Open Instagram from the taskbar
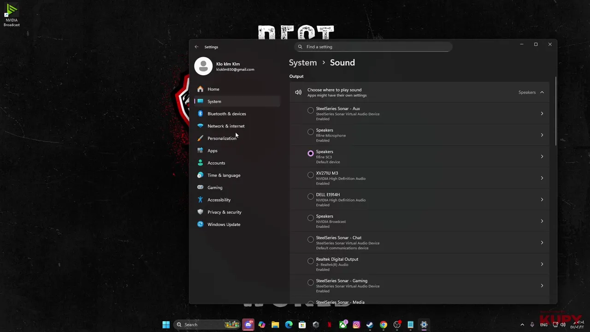 (356, 325)
